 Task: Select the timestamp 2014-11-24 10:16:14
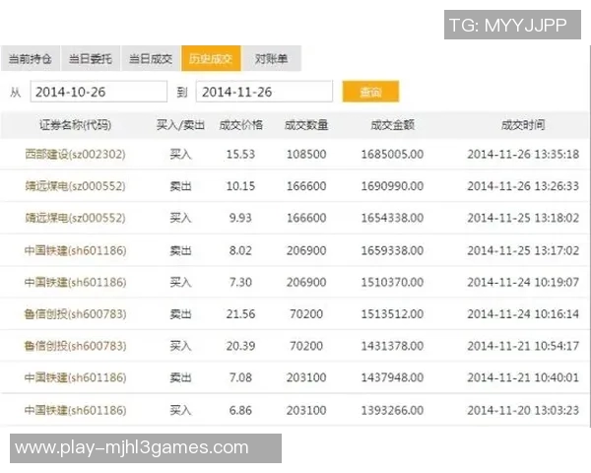(523, 313)
